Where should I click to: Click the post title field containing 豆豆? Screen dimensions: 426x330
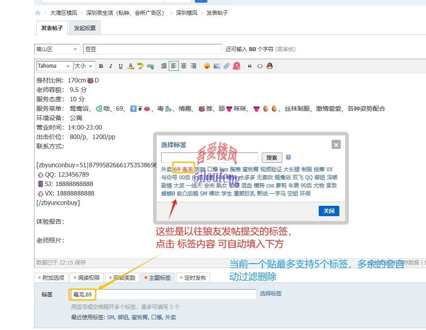[153, 49]
